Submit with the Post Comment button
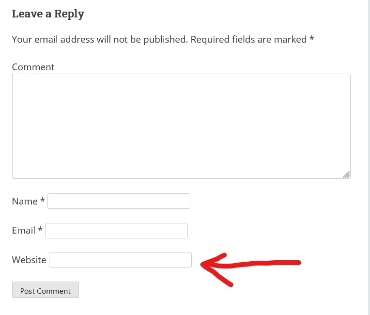Viewport: 370px width, 315px height. (x=46, y=290)
